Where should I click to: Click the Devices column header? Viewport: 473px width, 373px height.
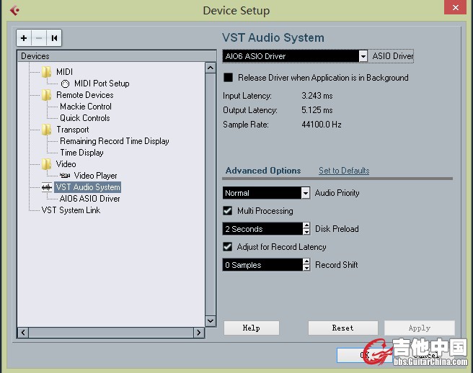pyautogui.click(x=117, y=56)
